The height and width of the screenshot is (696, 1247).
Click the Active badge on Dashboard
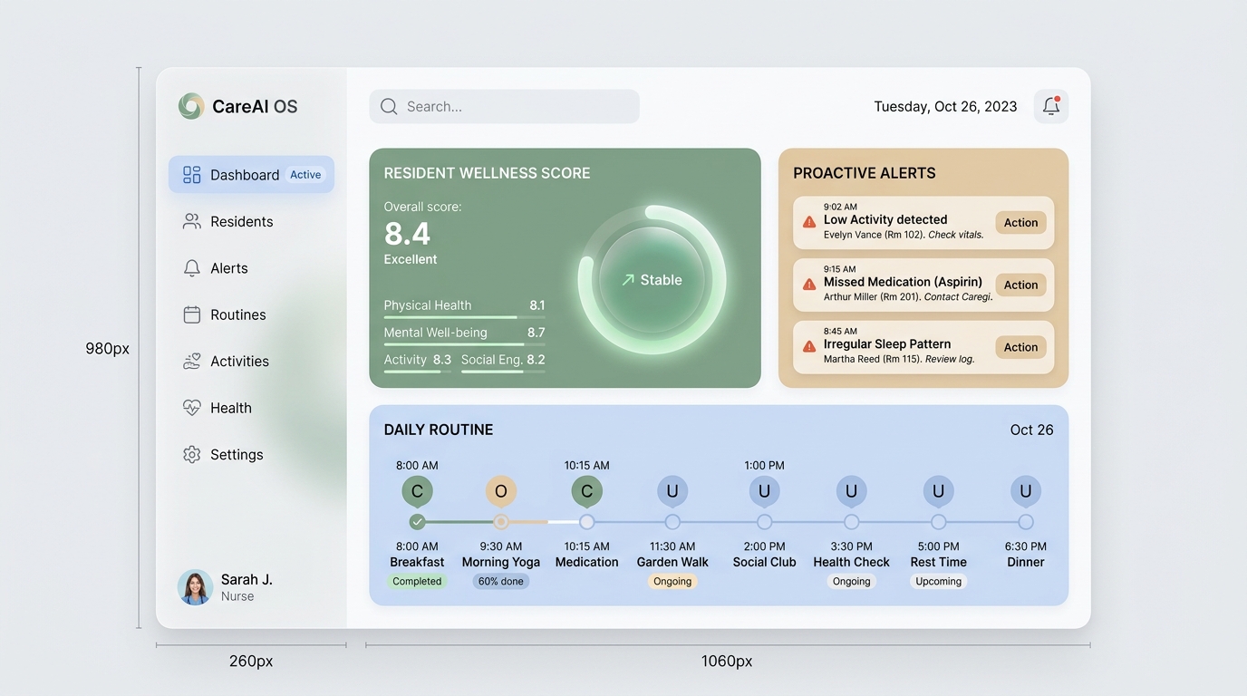point(305,175)
